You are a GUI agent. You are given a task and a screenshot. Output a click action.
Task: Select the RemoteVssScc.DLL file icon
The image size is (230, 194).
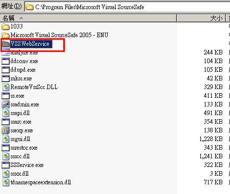(x=6, y=87)
